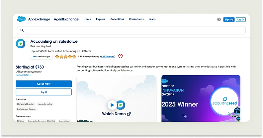263x138 pixels.
Task: Open the Home menu item
Action: click(87, 19)
